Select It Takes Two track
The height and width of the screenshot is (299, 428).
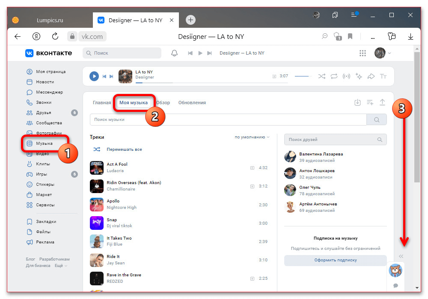tap(179, 241)
